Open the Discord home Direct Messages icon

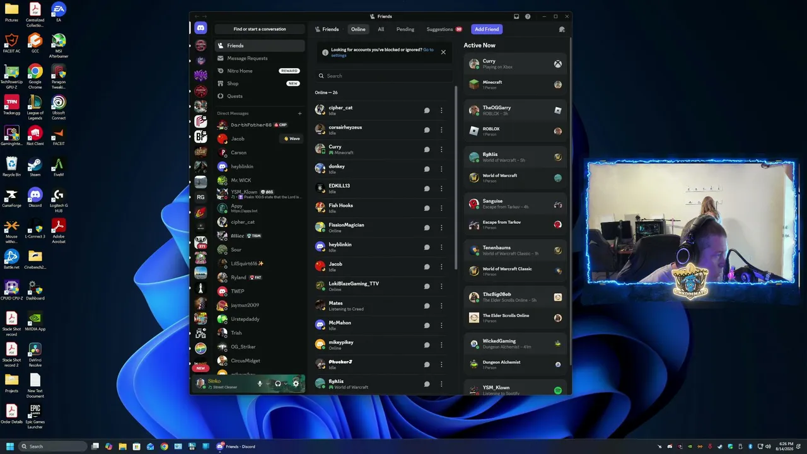tap(200, 28)
